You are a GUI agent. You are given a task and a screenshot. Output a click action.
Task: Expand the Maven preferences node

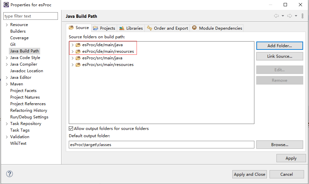pyautogui.click(x=7, y=84)
